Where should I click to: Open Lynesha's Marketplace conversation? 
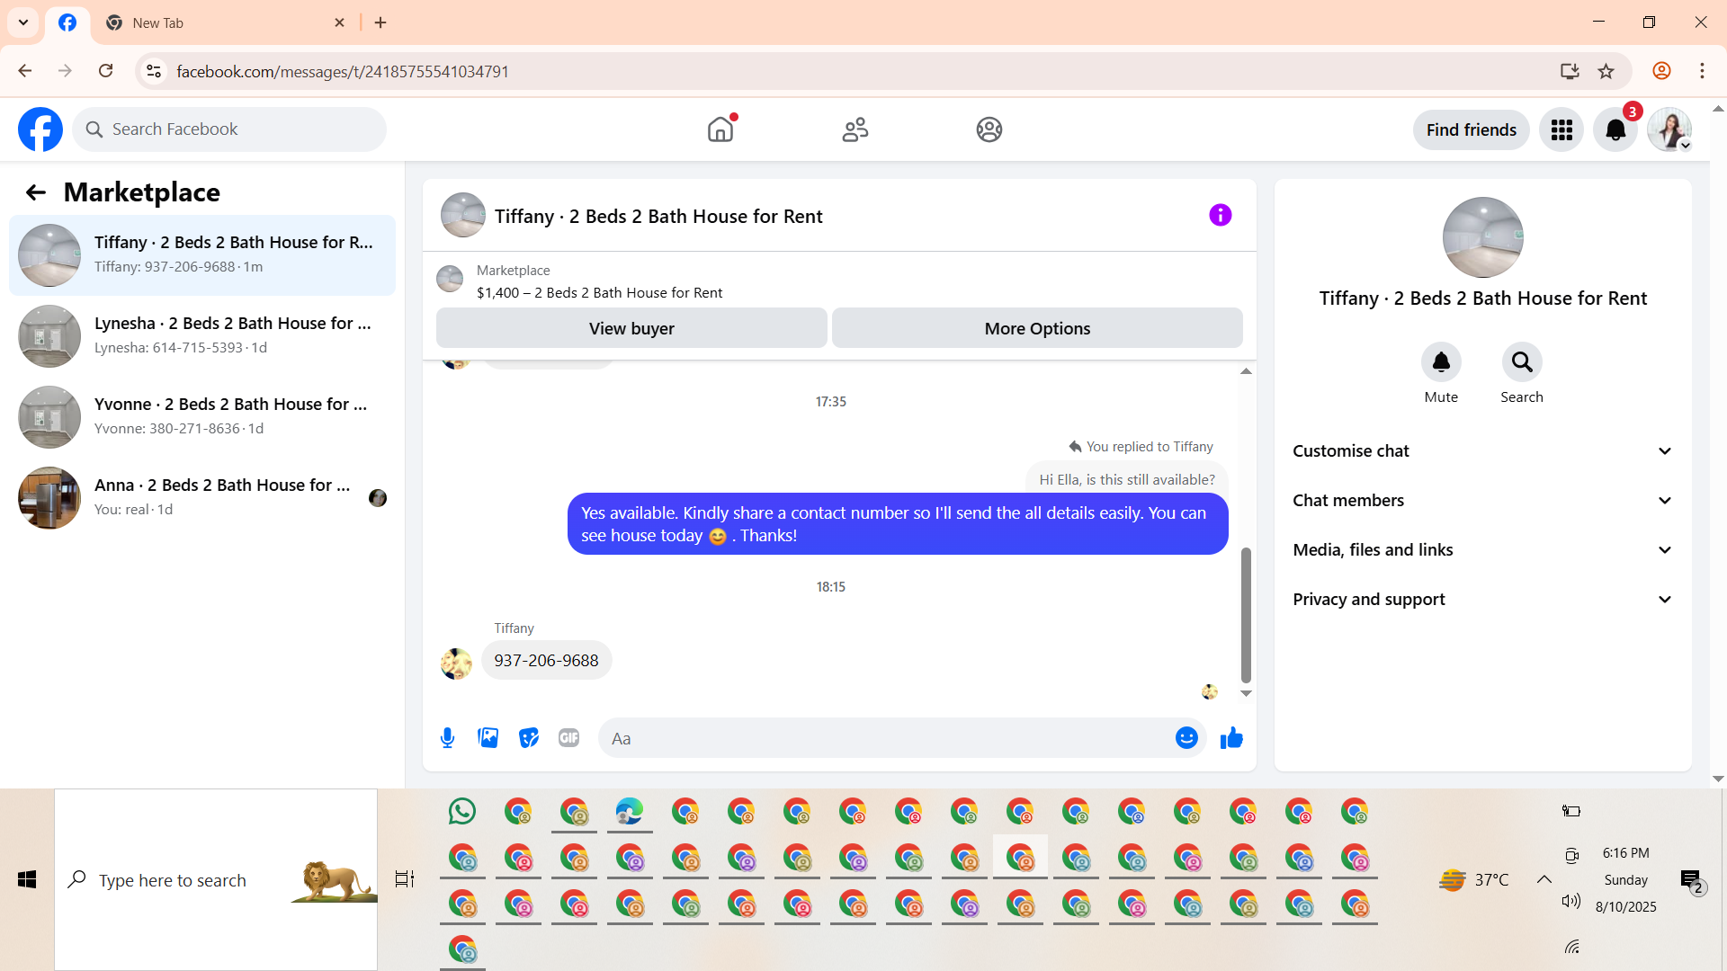coord(202,335)
